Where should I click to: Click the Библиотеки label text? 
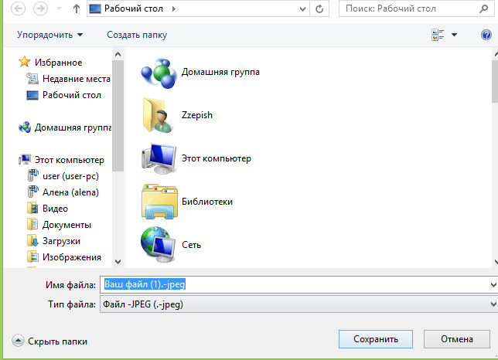(207, 202)
